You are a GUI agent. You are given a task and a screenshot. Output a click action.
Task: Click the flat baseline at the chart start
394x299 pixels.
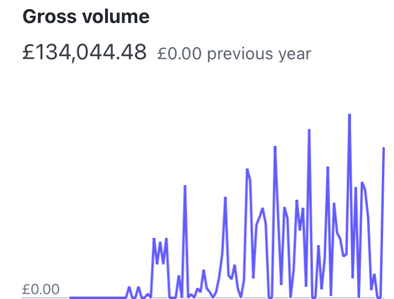coord(97,297)
